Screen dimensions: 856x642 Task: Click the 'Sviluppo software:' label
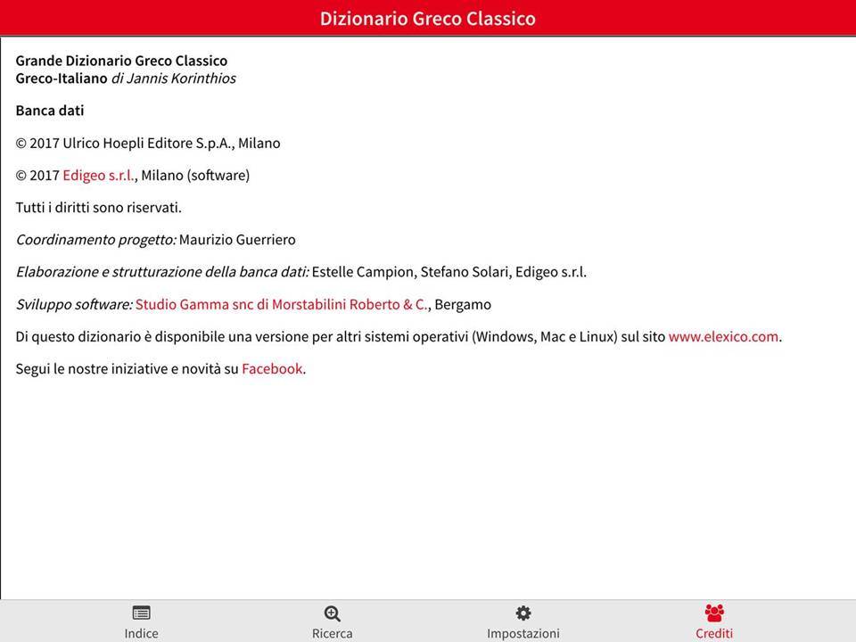(74, 305)
